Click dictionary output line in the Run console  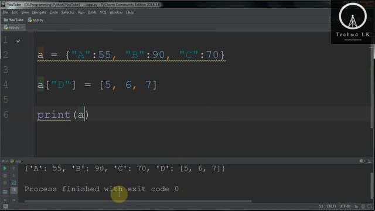[x=125, y=169]
